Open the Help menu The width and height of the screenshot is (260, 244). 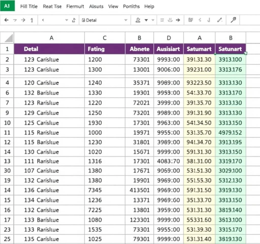point(149,6)
